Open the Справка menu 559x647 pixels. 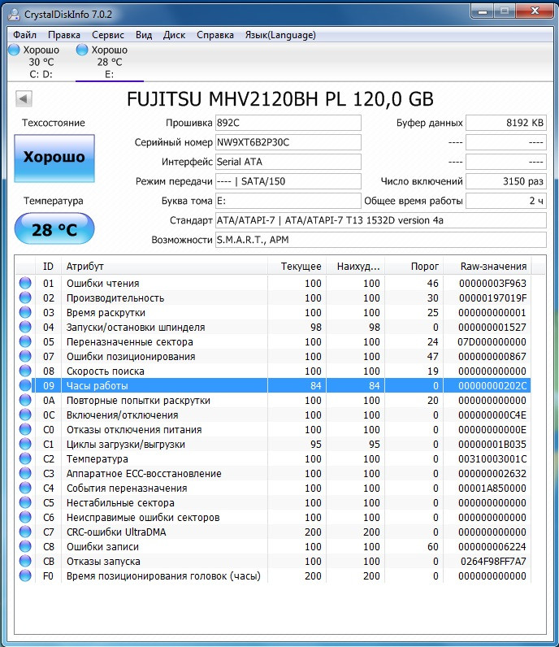point(215,35)
